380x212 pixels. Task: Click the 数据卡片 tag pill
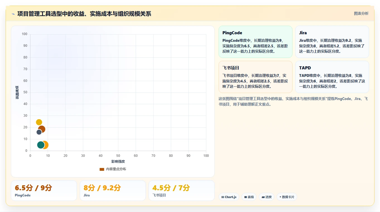[x=287, y=197]
